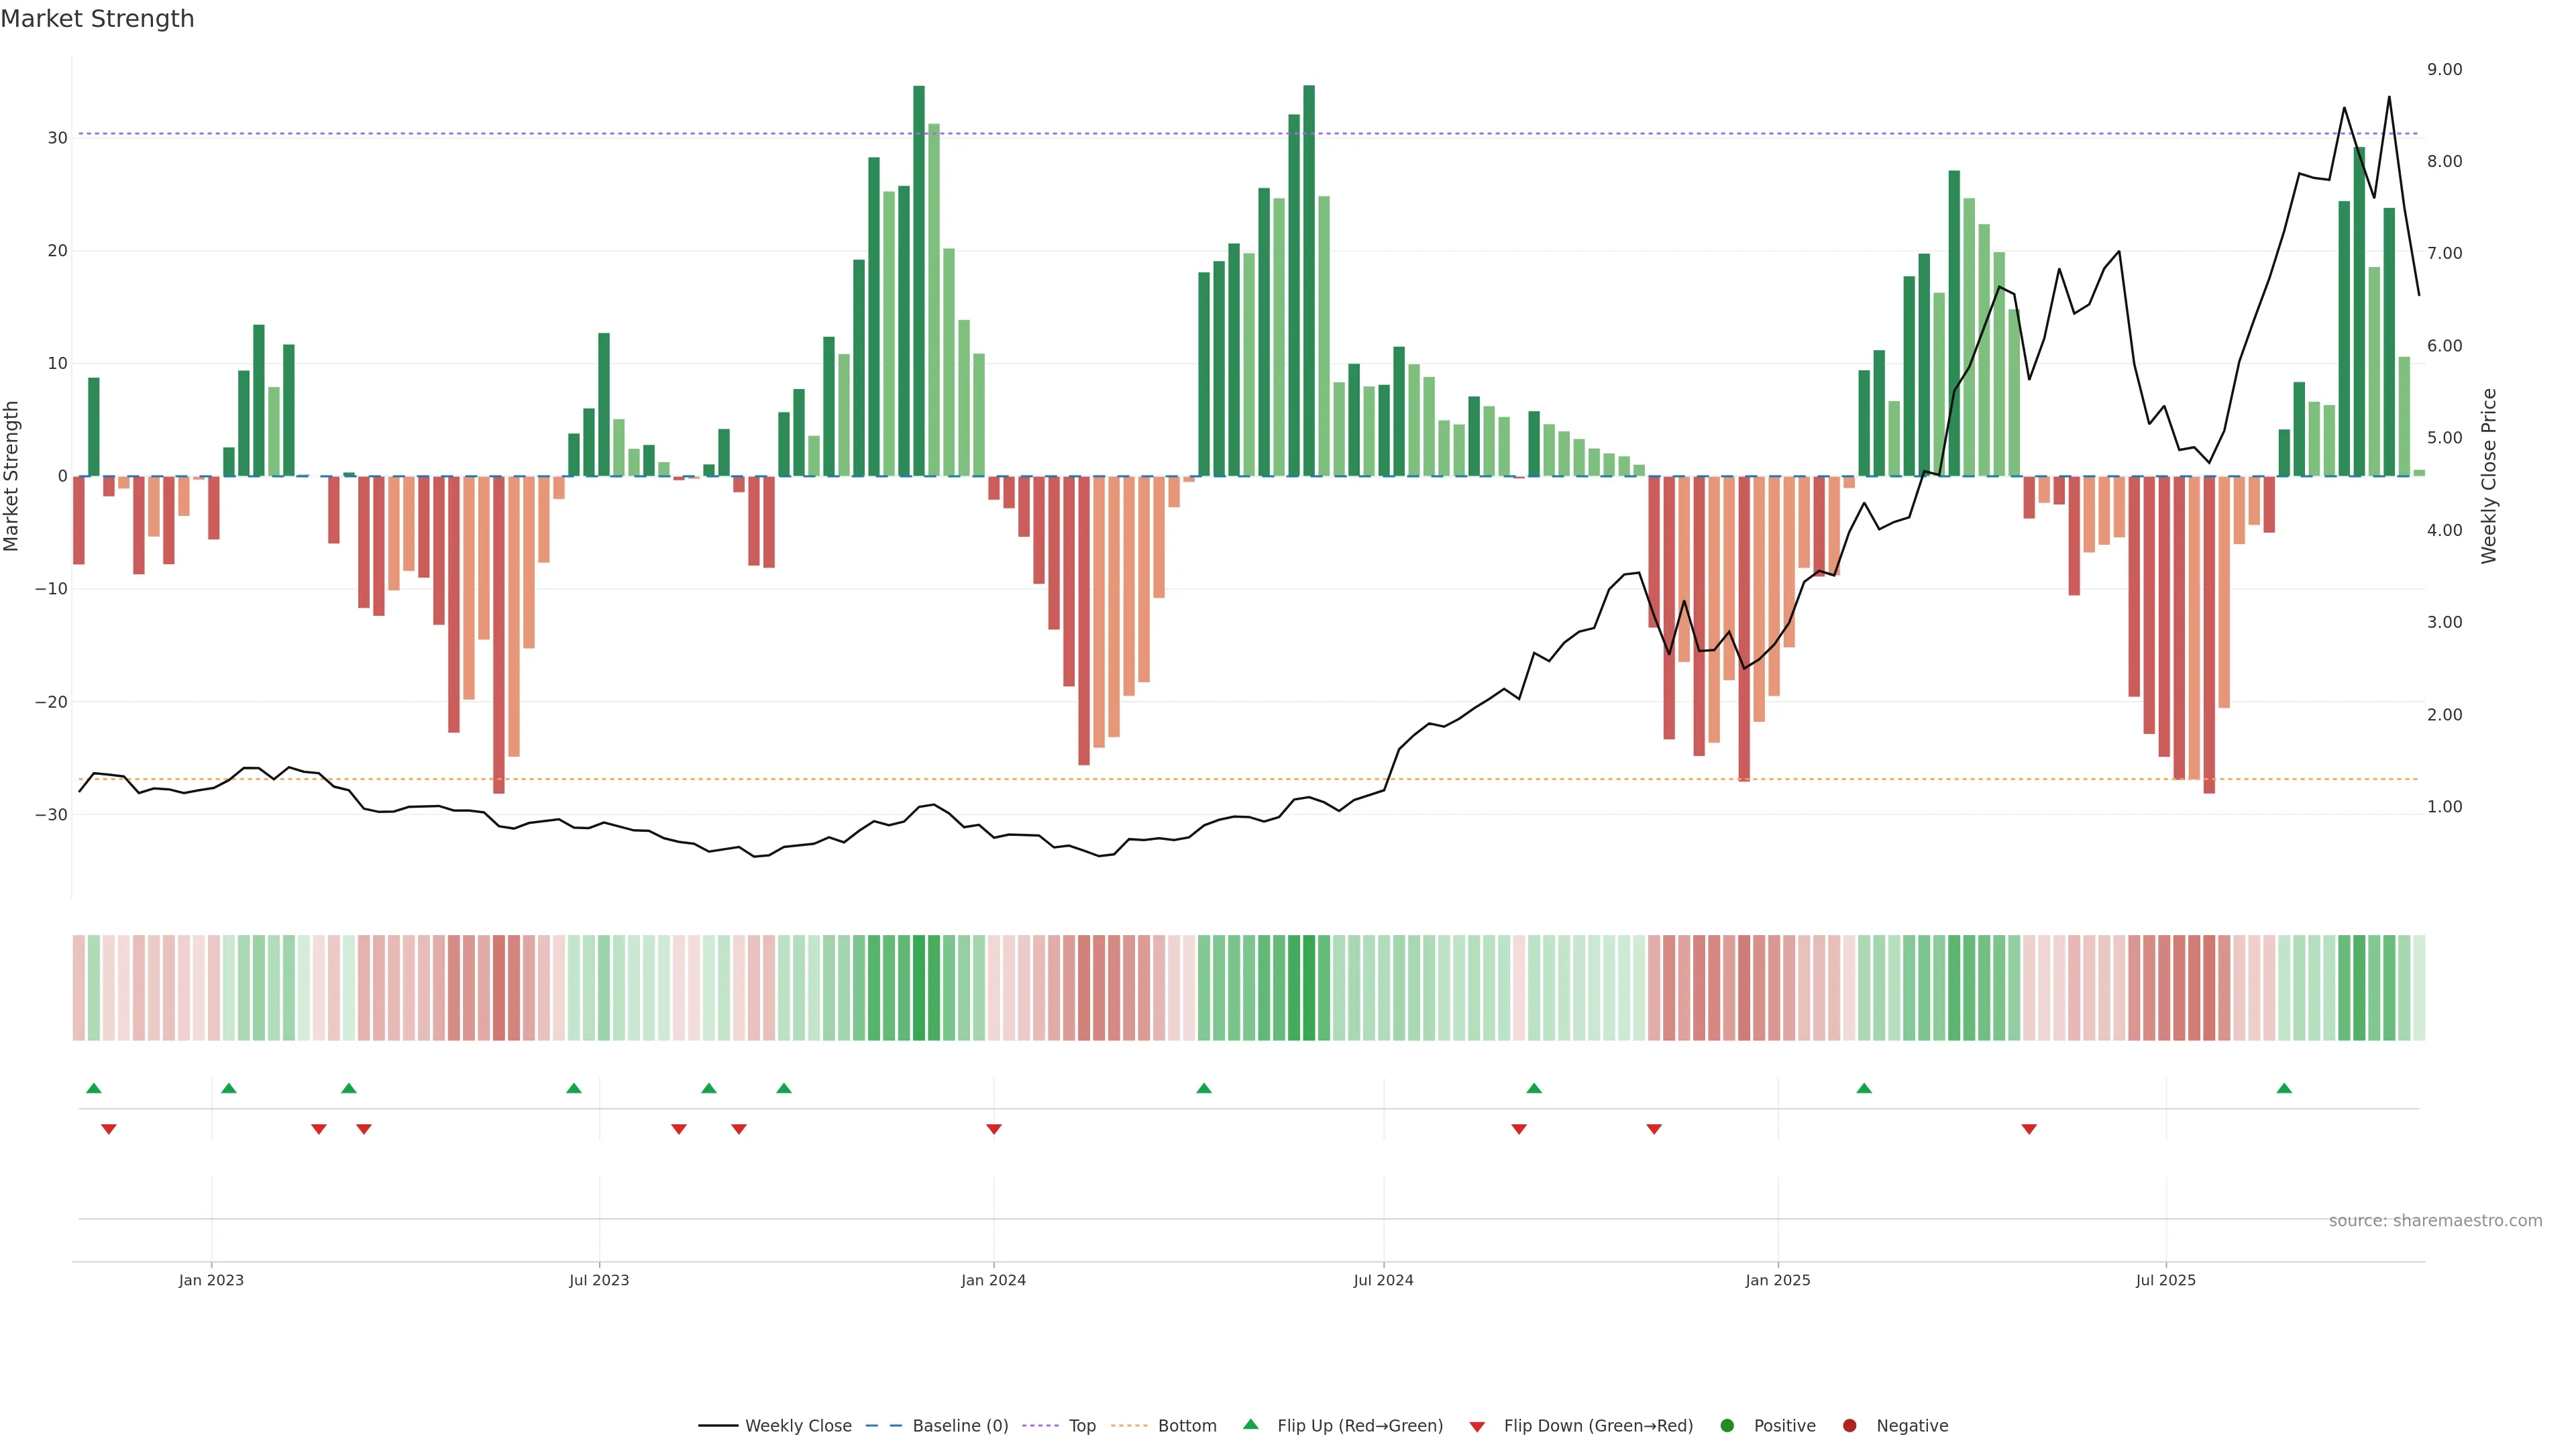Screen dimensions: 2576x1449
Task: Click the Jul 2023 x-axis label
Action: pos(599,1280)
